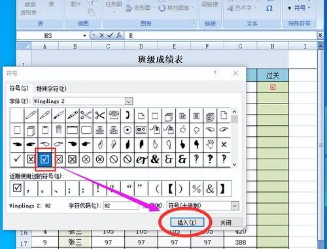Select the bold ampersand symbol
Screen dimensions: 327x249
click(x=155, y=159)
